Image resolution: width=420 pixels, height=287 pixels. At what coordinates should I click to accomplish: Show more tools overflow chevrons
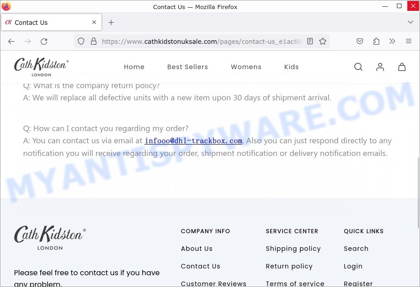[x=392, y=41]
